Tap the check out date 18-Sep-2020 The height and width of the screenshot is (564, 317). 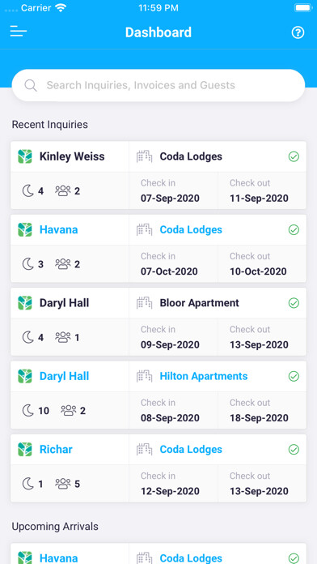click(259, 417)
